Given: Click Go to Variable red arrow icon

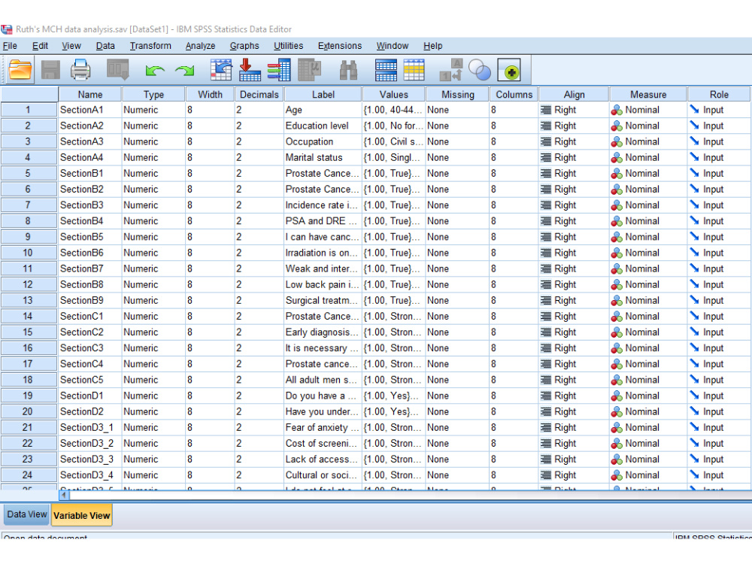Looking at the screenshot, I should (x=250, y=70).
